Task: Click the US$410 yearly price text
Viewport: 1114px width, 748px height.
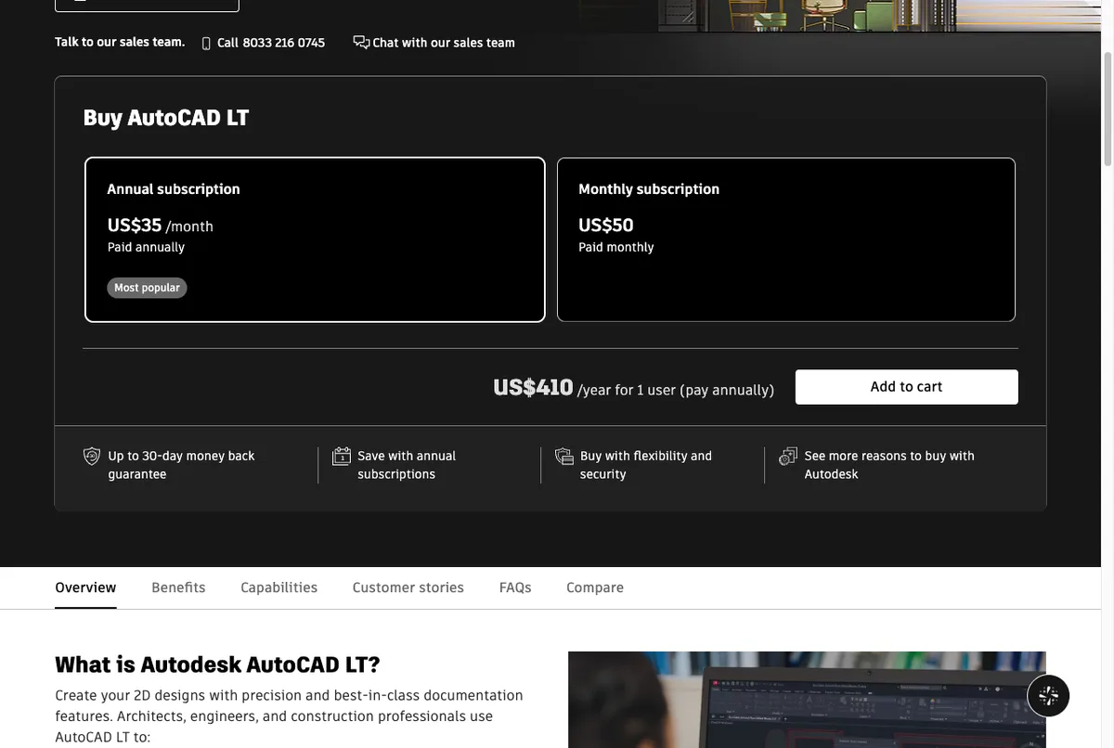Action: [533, 387]
